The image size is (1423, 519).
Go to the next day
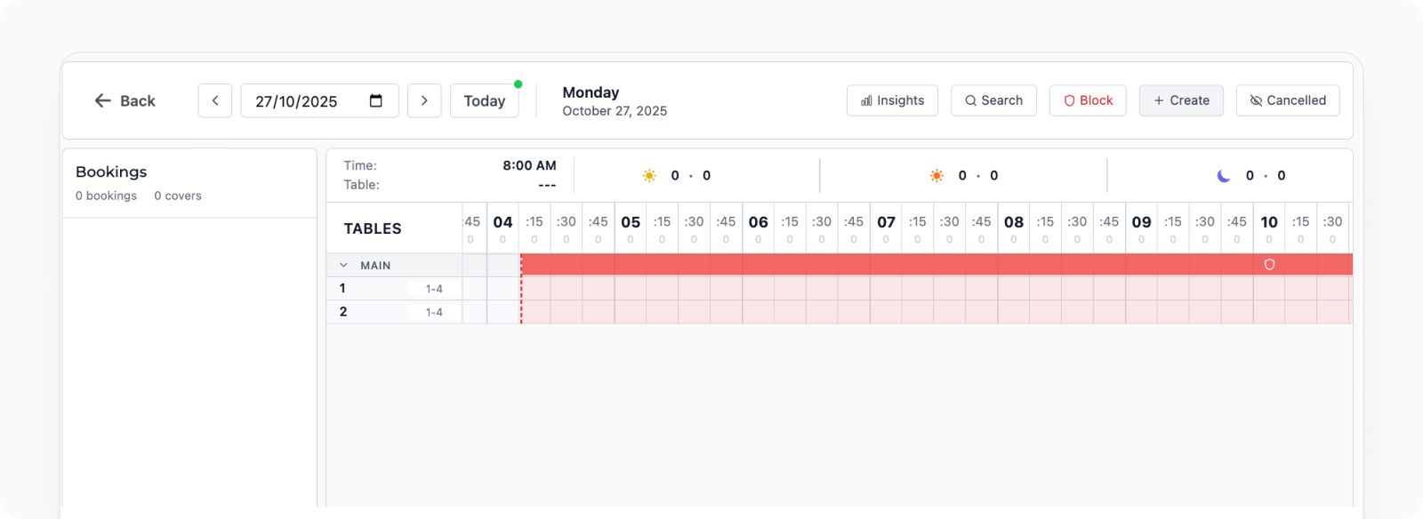coord(424,100)
